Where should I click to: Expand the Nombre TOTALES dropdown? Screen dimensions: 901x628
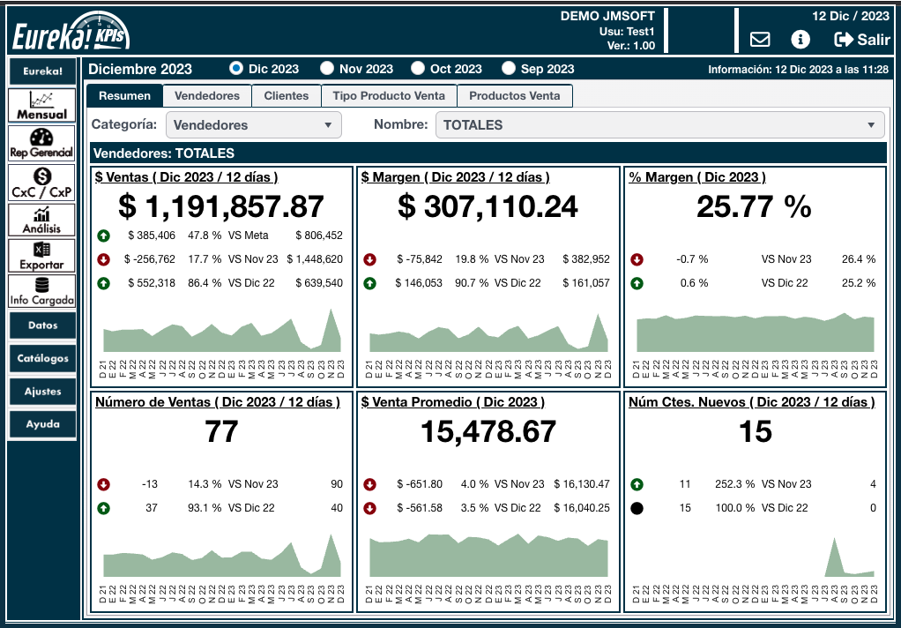(659, 125)
